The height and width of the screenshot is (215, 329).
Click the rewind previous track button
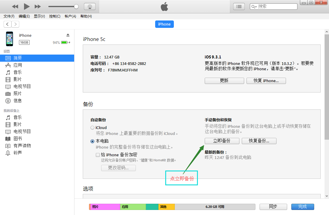tap(15, 7)
